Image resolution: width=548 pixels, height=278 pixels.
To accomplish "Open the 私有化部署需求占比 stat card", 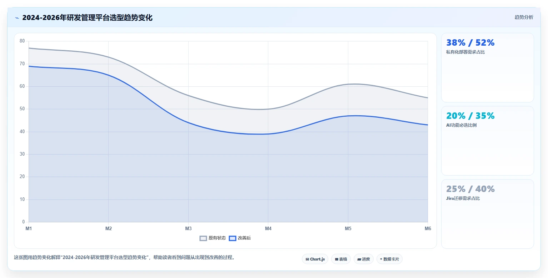I will pyautogui.click(x=487, y=68).
